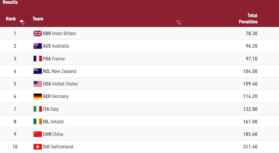Open GBR Great Britain team link
The width and height of the screenshot is (279, 153).
[x=59, y=33]
